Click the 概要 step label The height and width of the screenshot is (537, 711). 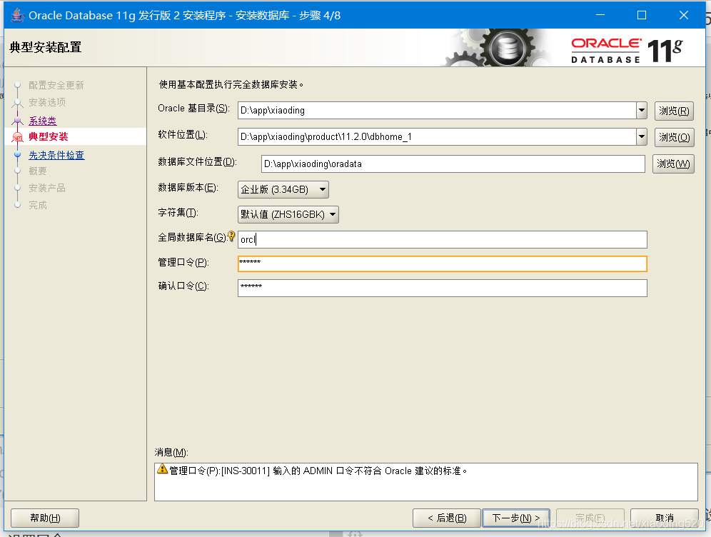tap(38, 171)
